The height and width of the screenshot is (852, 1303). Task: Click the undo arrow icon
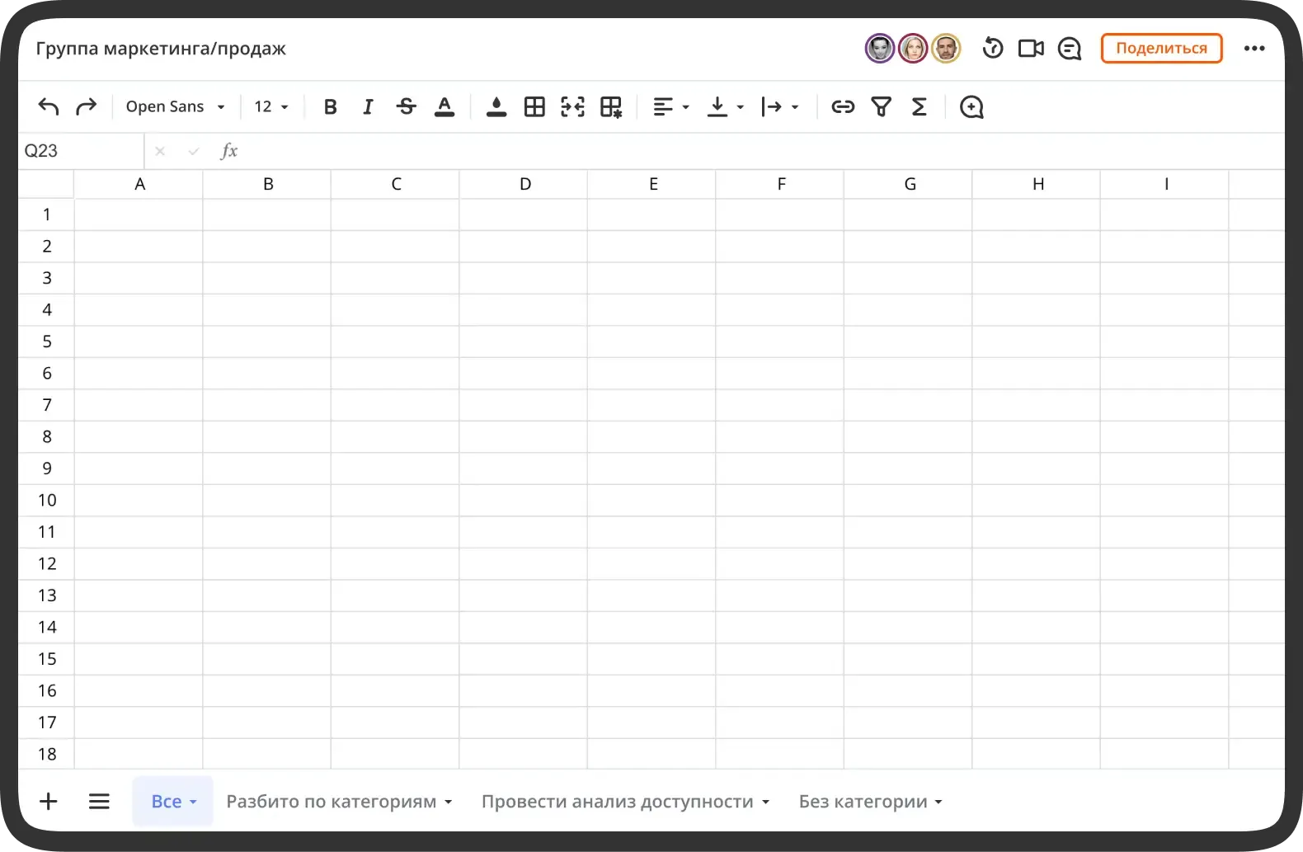coord(49,106)
